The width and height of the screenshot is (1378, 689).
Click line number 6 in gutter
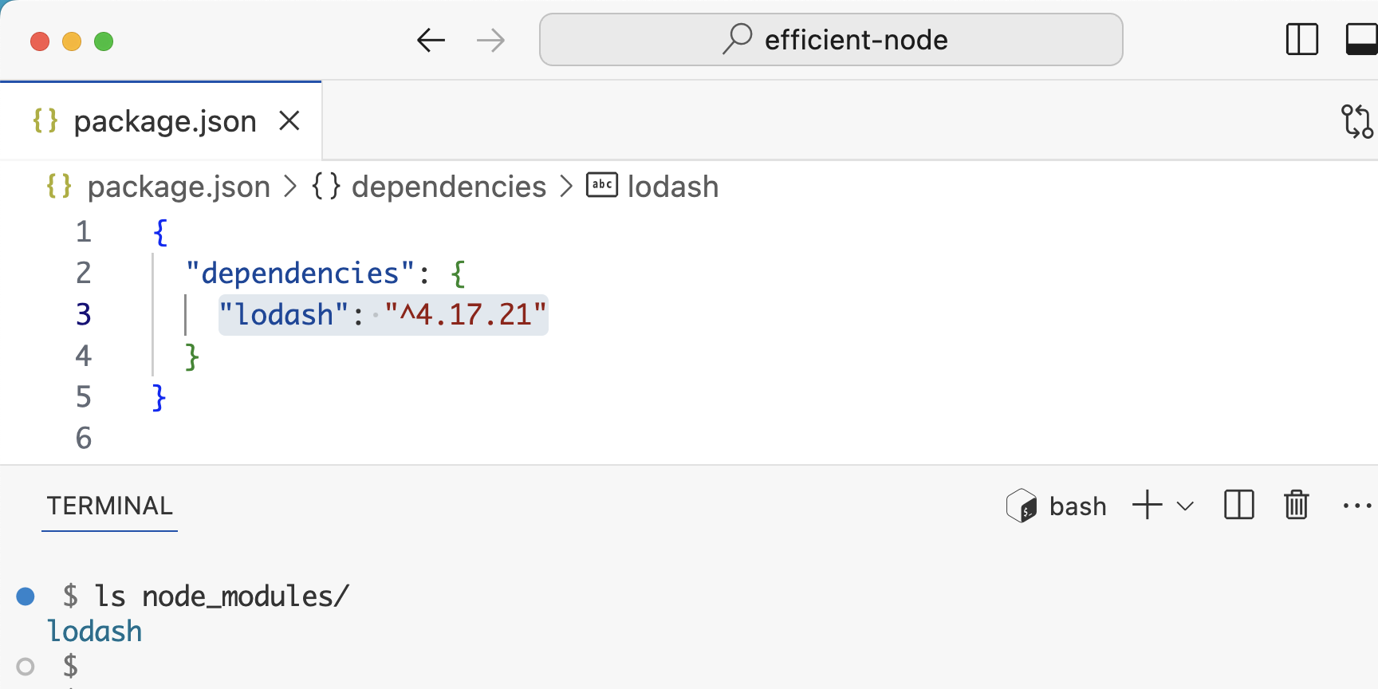(x=84, y=438)
